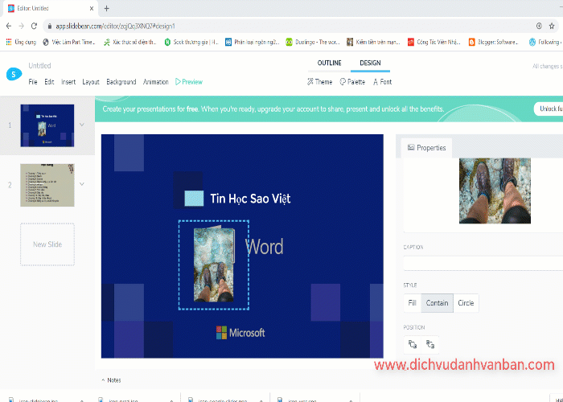The height and width of the screenshot is (402, 563).
Task: Open the Edit menu
Action: coord(49,82)
